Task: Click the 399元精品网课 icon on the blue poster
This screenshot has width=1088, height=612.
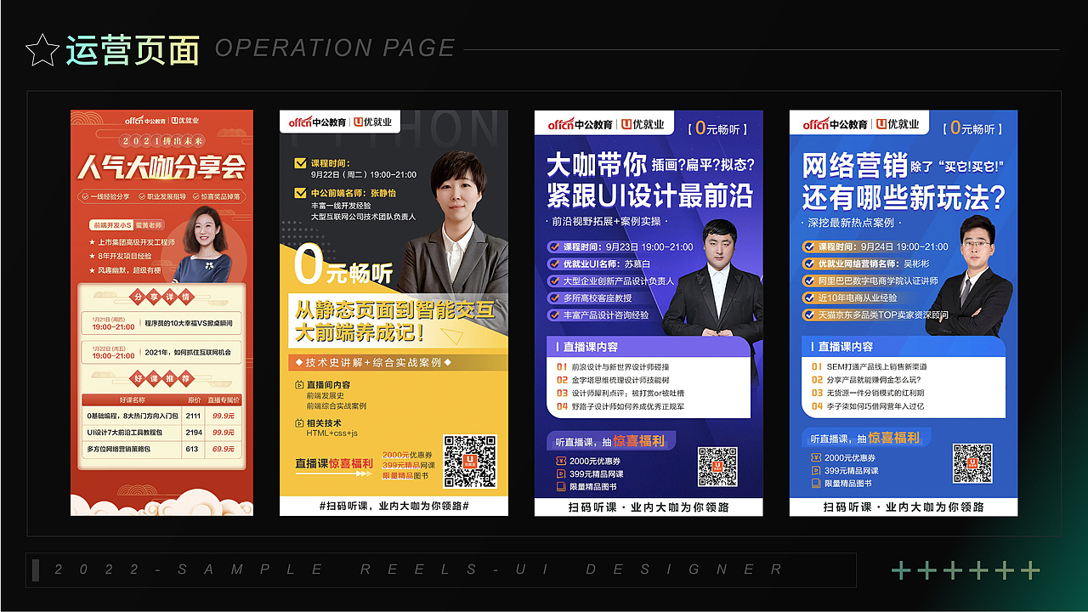Action: [x=816, y=470]
